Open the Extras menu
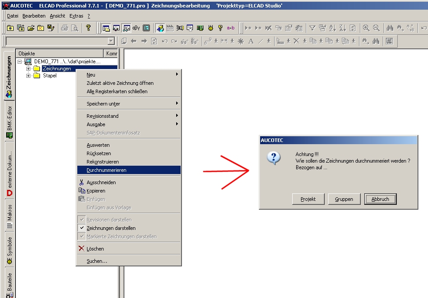The image size is (428, 298). [76, 16]
